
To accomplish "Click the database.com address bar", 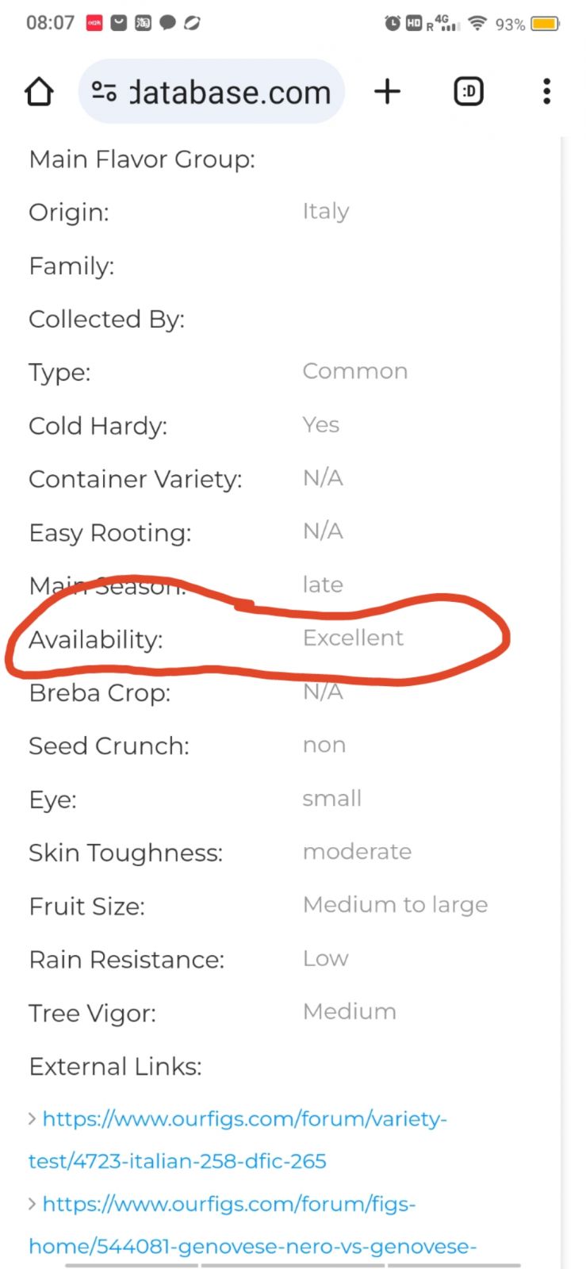I will (x=229, y=93).
